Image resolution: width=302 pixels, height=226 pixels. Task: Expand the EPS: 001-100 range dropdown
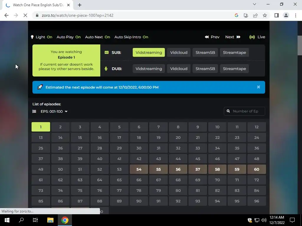[x=54, y=112]
